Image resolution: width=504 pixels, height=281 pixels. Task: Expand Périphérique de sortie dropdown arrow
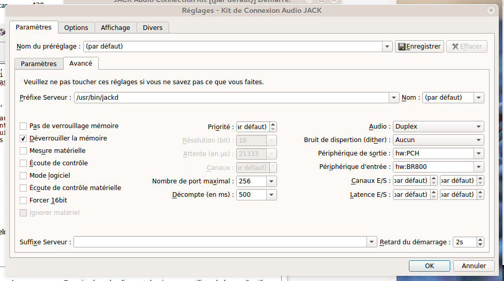pyautogui.click(x=479, y=153)
